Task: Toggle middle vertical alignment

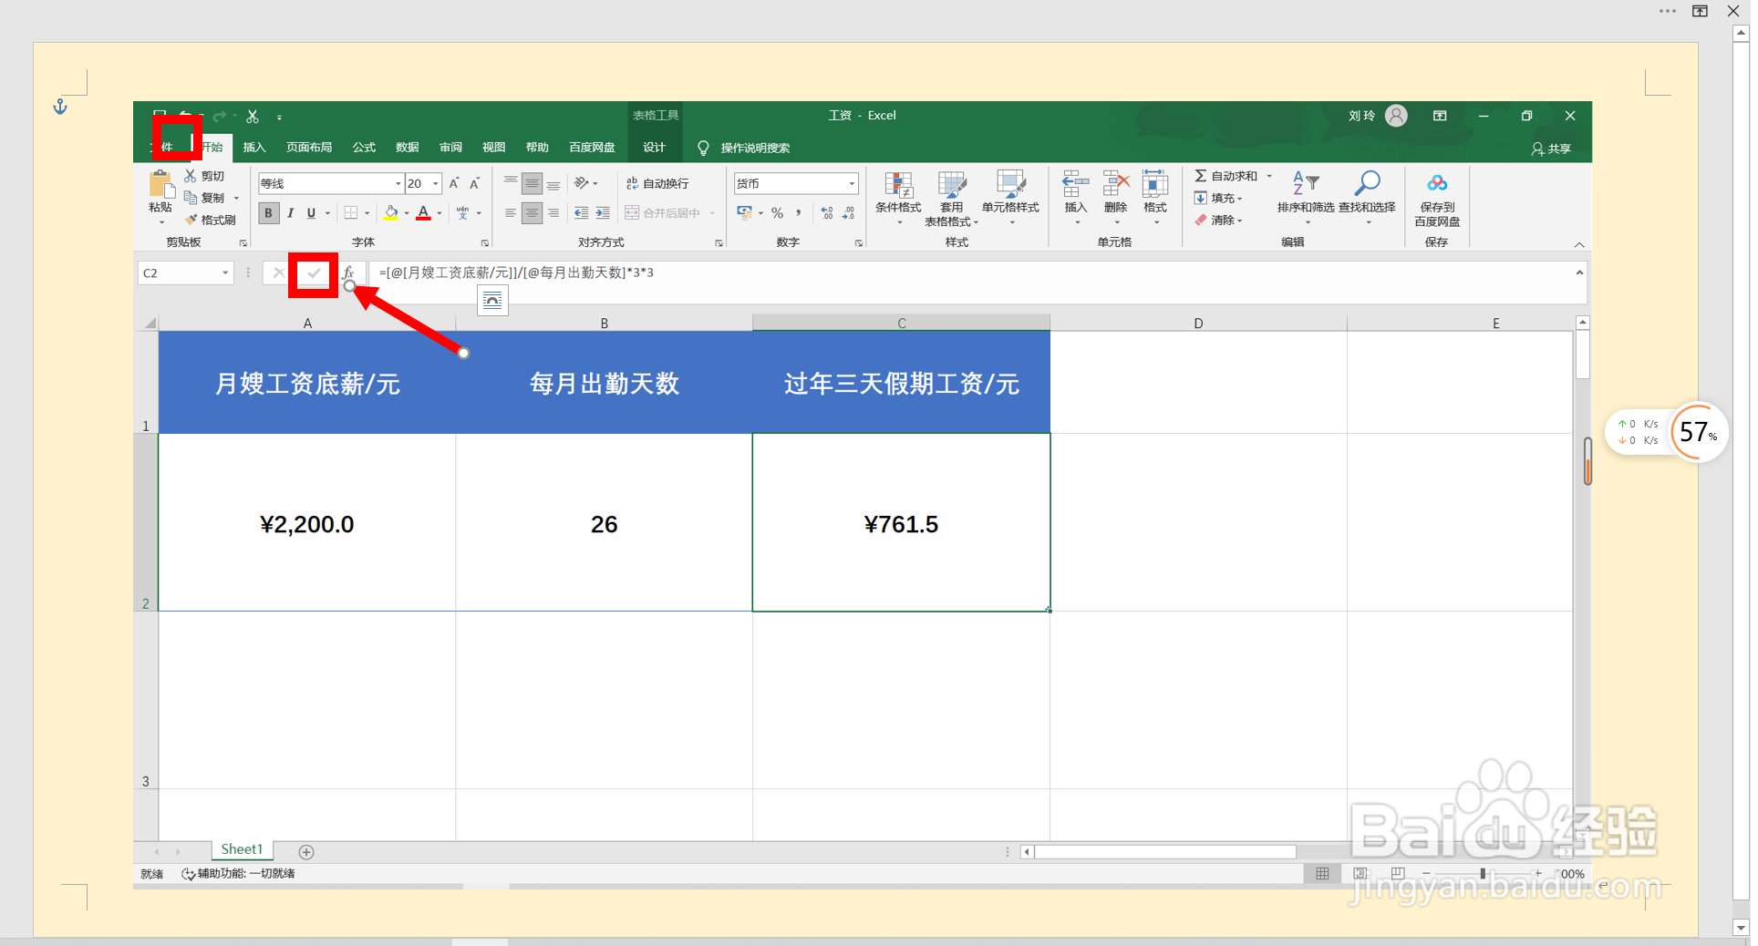Action: [532, 183]
